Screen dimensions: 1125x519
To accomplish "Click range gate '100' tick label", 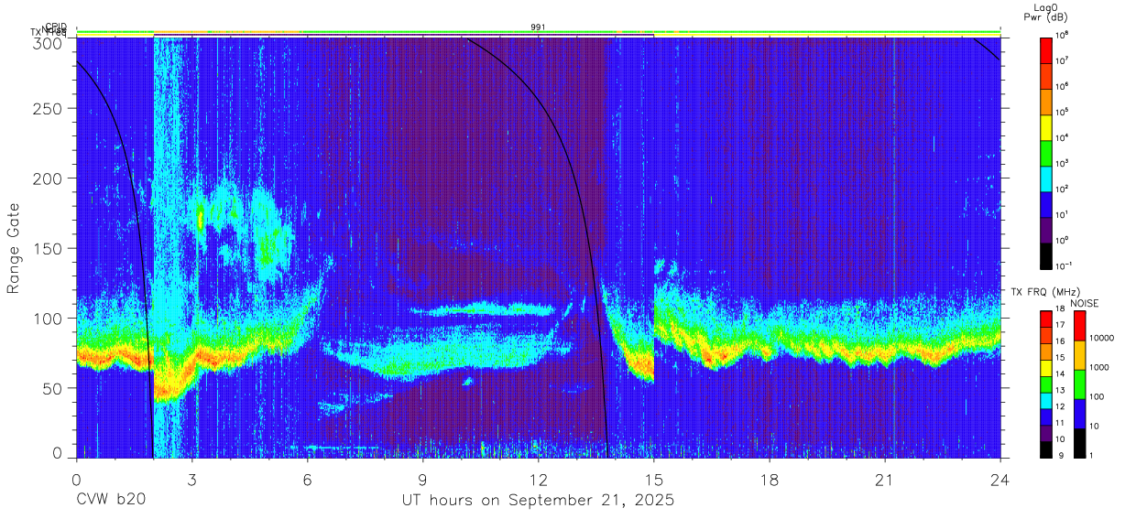I will [x=47, y=319].
